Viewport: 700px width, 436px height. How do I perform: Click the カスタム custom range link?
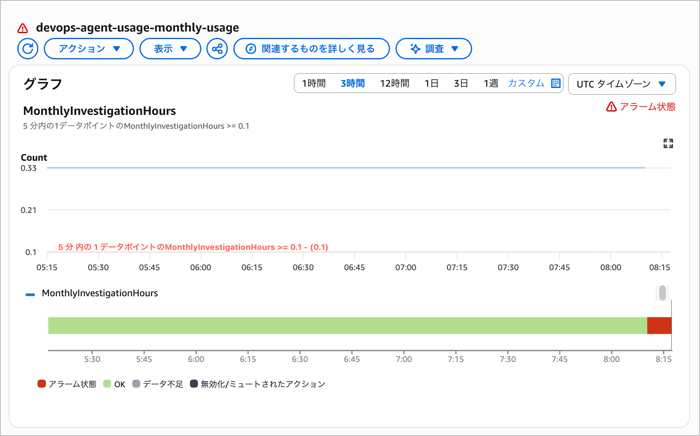point(526,83)
